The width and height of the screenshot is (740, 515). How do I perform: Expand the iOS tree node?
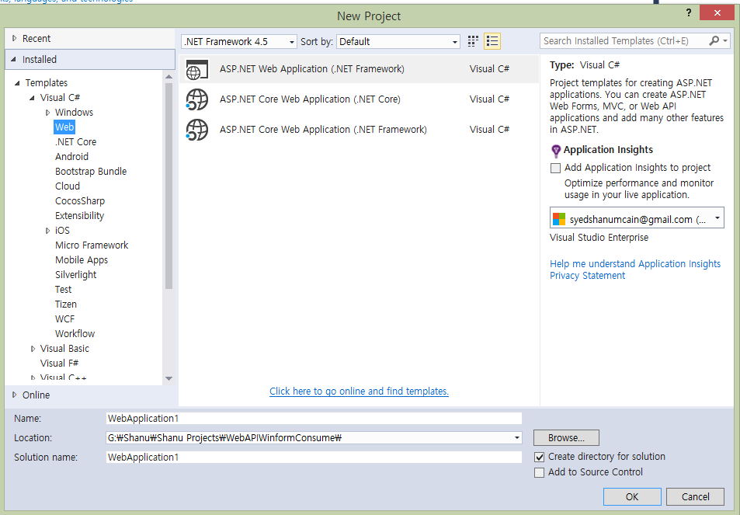tap(47, 231)
